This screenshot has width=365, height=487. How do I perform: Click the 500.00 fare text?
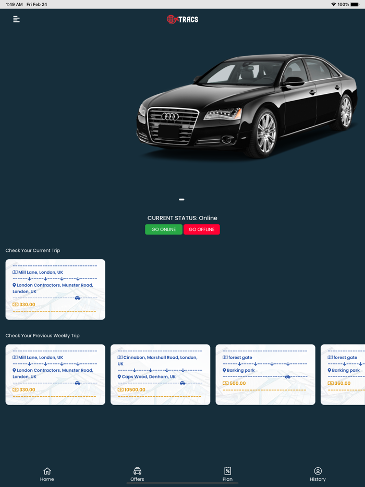click(x=238, y=383)
